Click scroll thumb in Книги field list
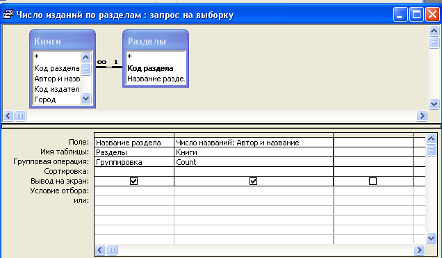 [x=85, y=70]
